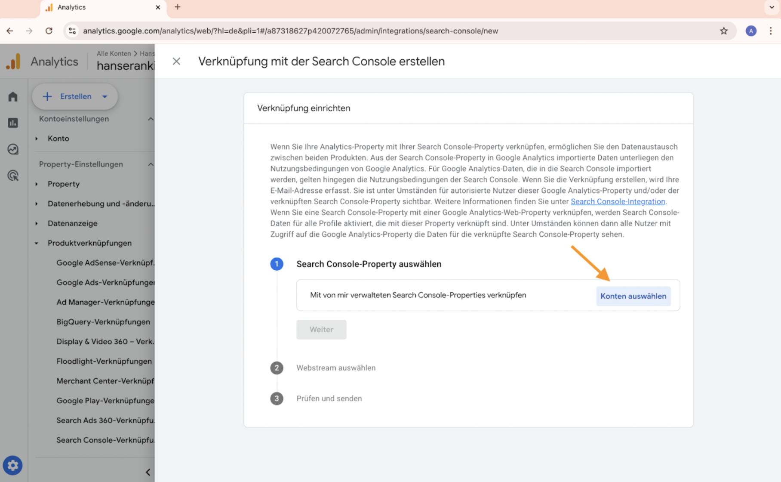The image size is (781, 482).
Task: Click the Konten auswählen button
Action: [633, 296]
